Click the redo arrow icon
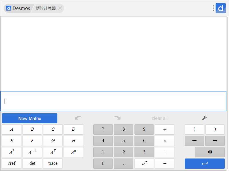The image size is (229, 171). click(117, 118)
